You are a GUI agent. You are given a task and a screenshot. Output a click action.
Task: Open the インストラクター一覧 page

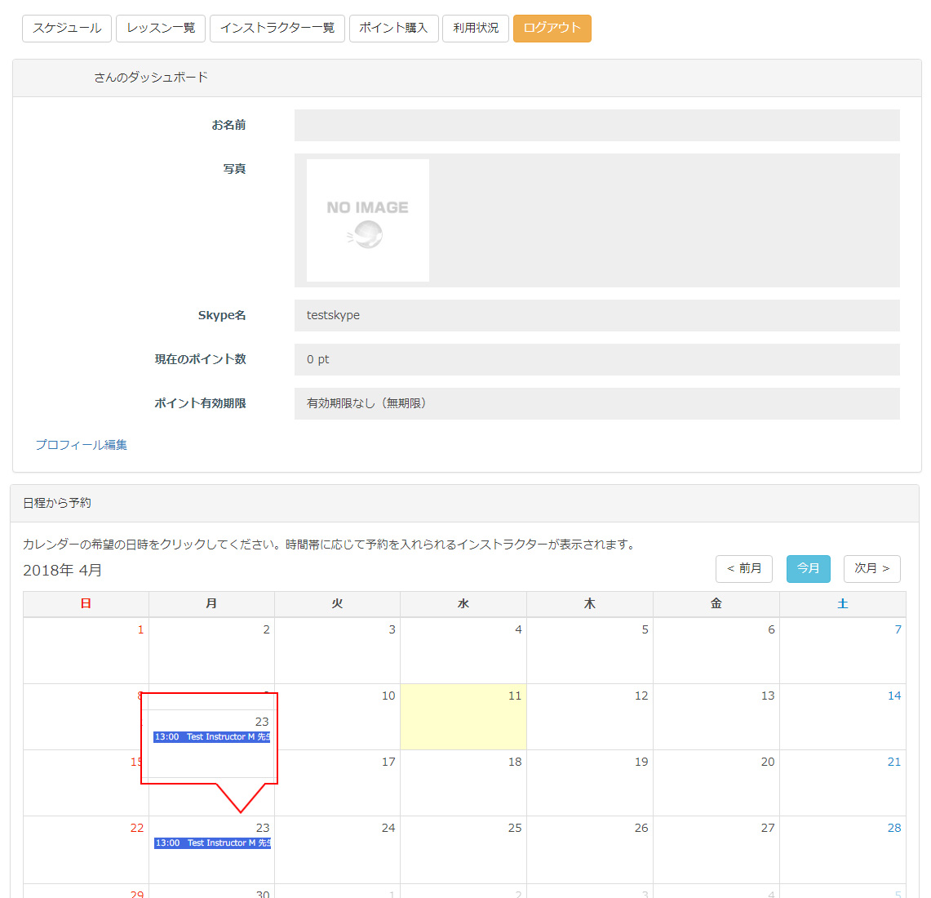[277, 28]
